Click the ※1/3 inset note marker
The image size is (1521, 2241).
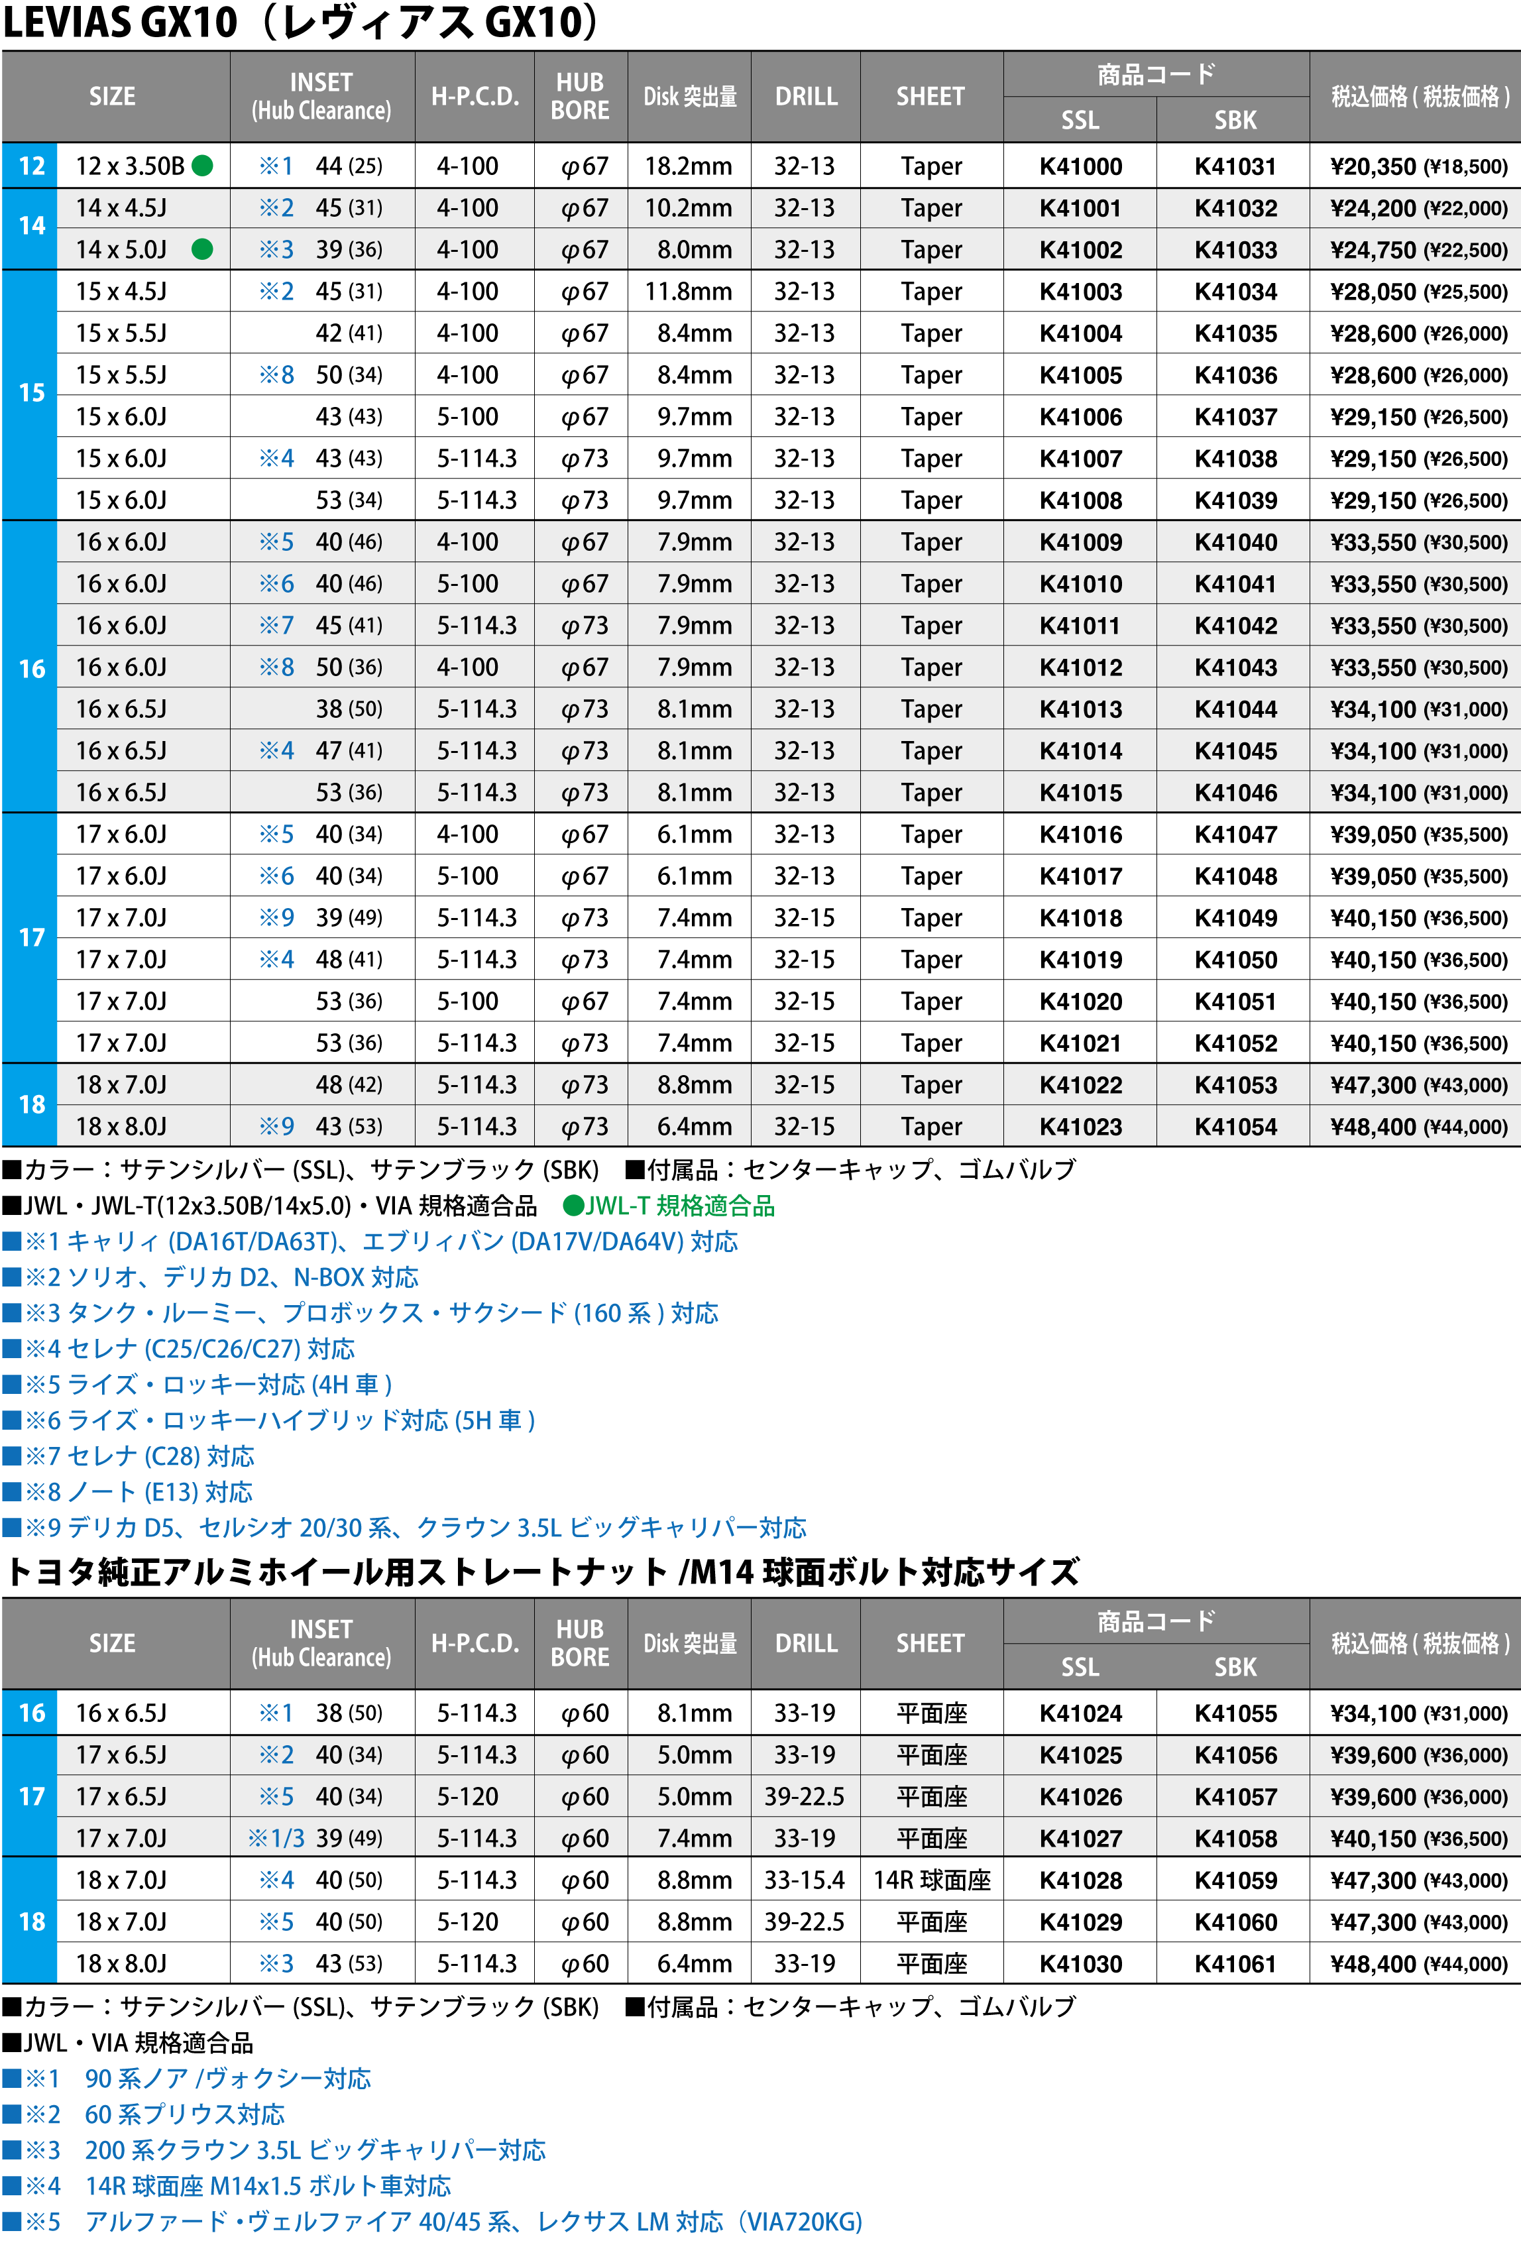pyautogui.click(x=276, y=1838)
